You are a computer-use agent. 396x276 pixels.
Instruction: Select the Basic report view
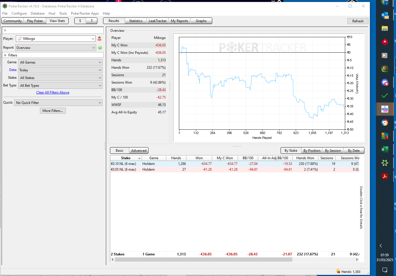coord(119,151)
